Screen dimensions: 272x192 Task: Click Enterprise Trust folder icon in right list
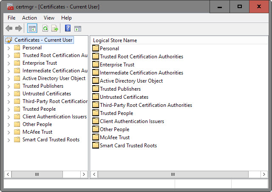96,64
